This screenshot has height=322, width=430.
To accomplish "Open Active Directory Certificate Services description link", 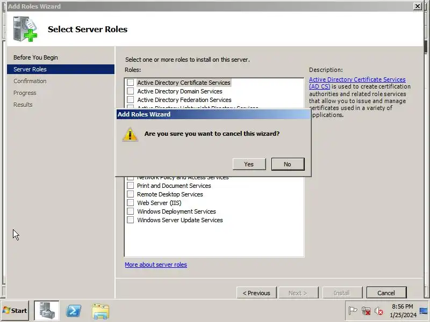I will 357,83.
